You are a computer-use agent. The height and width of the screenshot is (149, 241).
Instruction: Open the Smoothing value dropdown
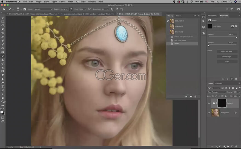pos(108,9)
